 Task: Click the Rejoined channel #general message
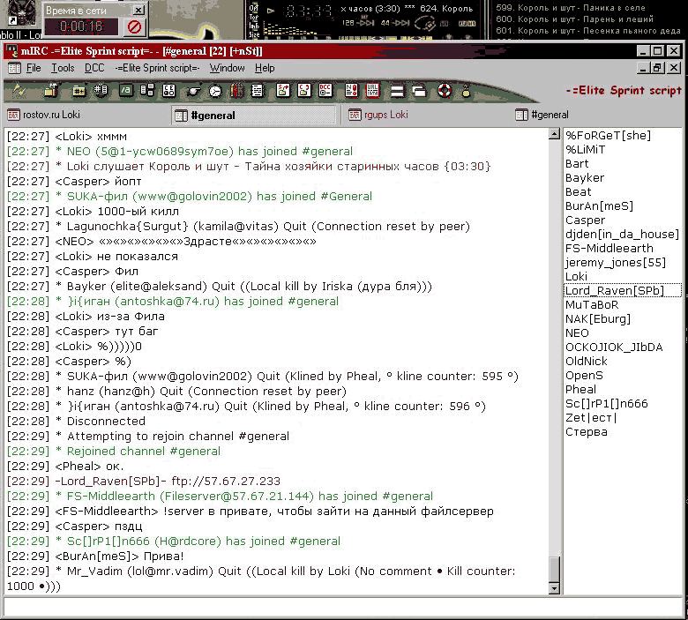144,452
